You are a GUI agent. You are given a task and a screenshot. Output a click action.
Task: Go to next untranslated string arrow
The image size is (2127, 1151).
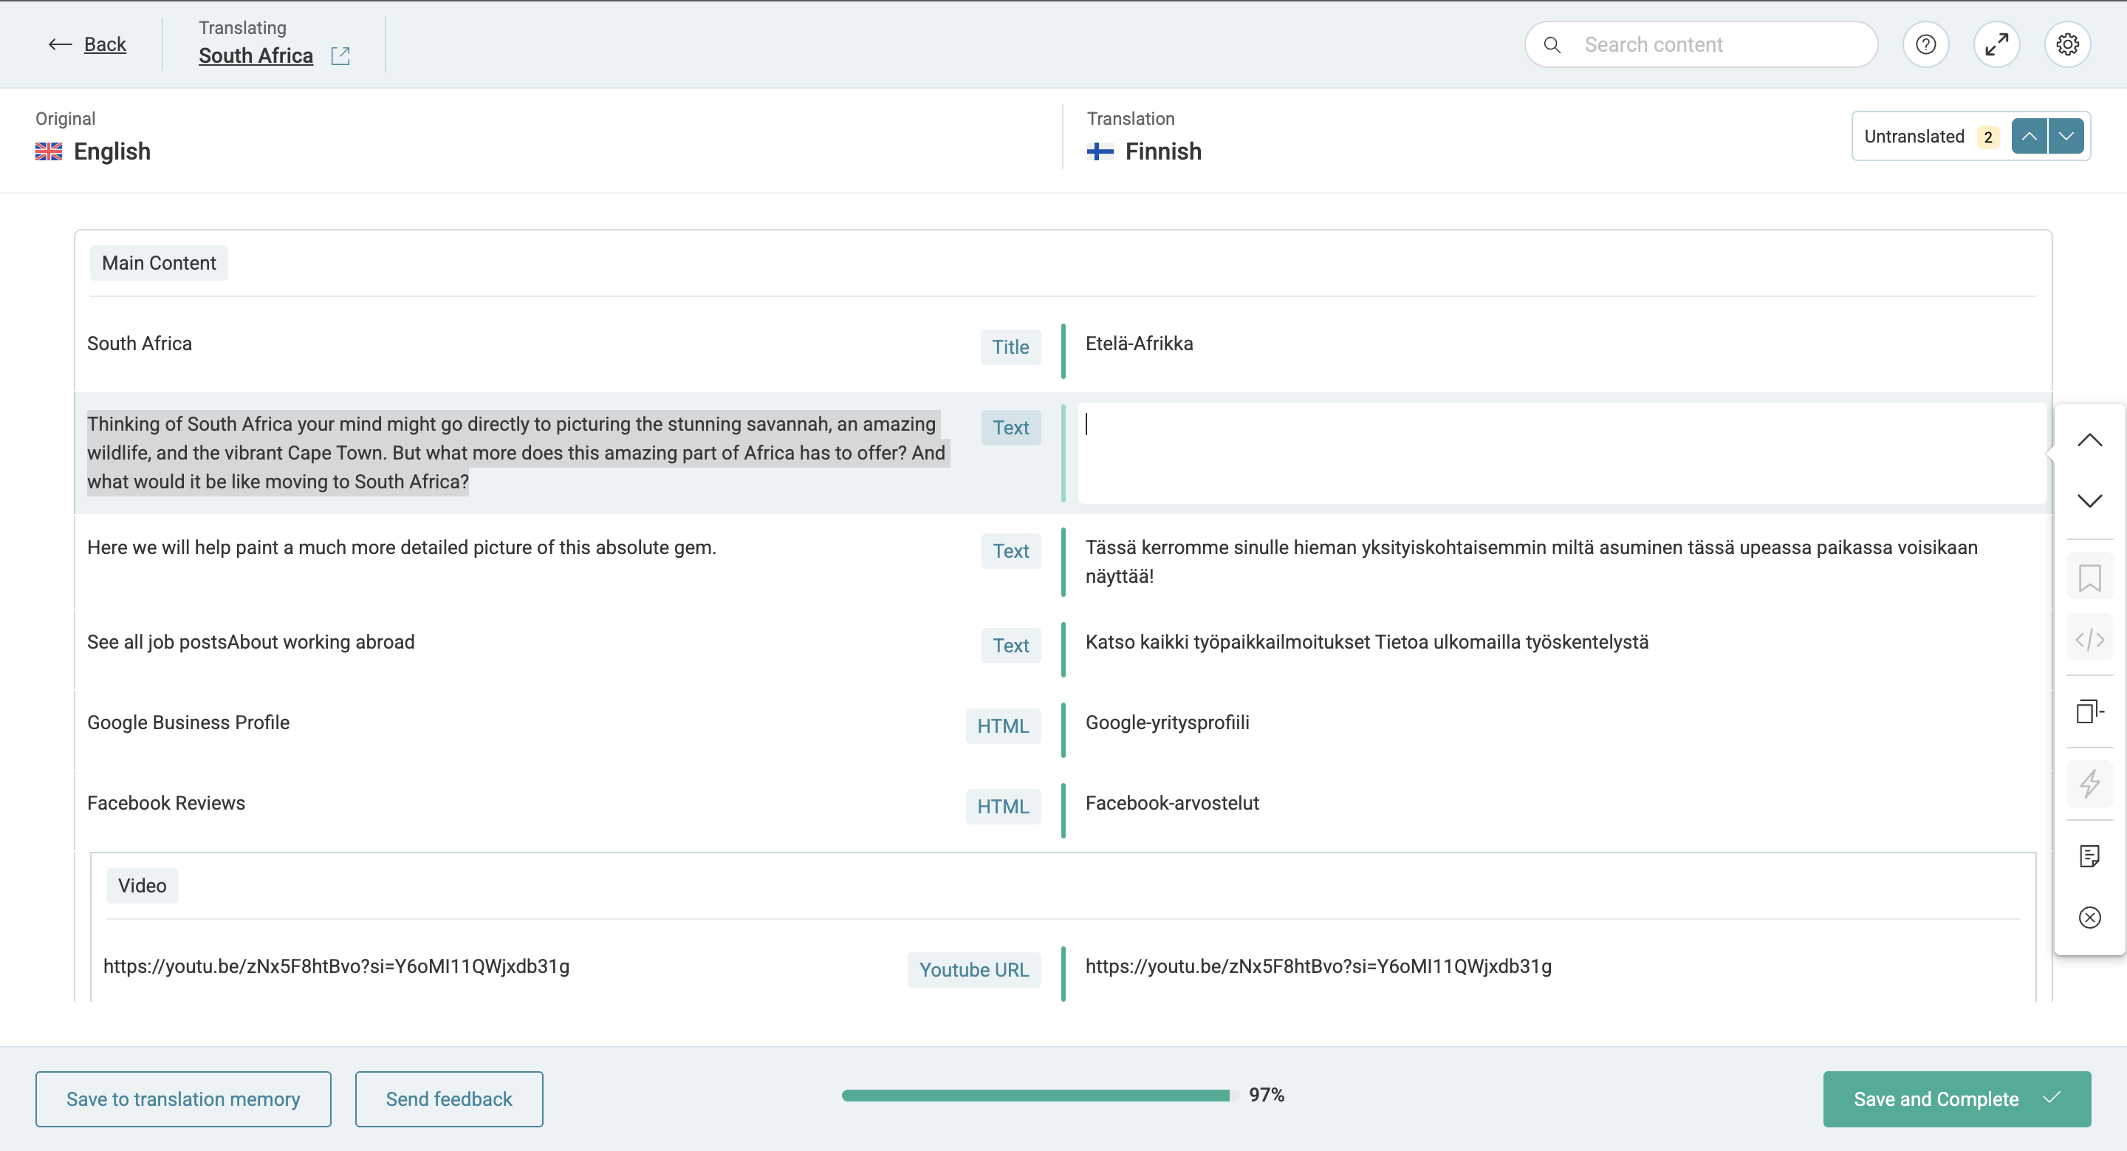[x=2066, y=136]
